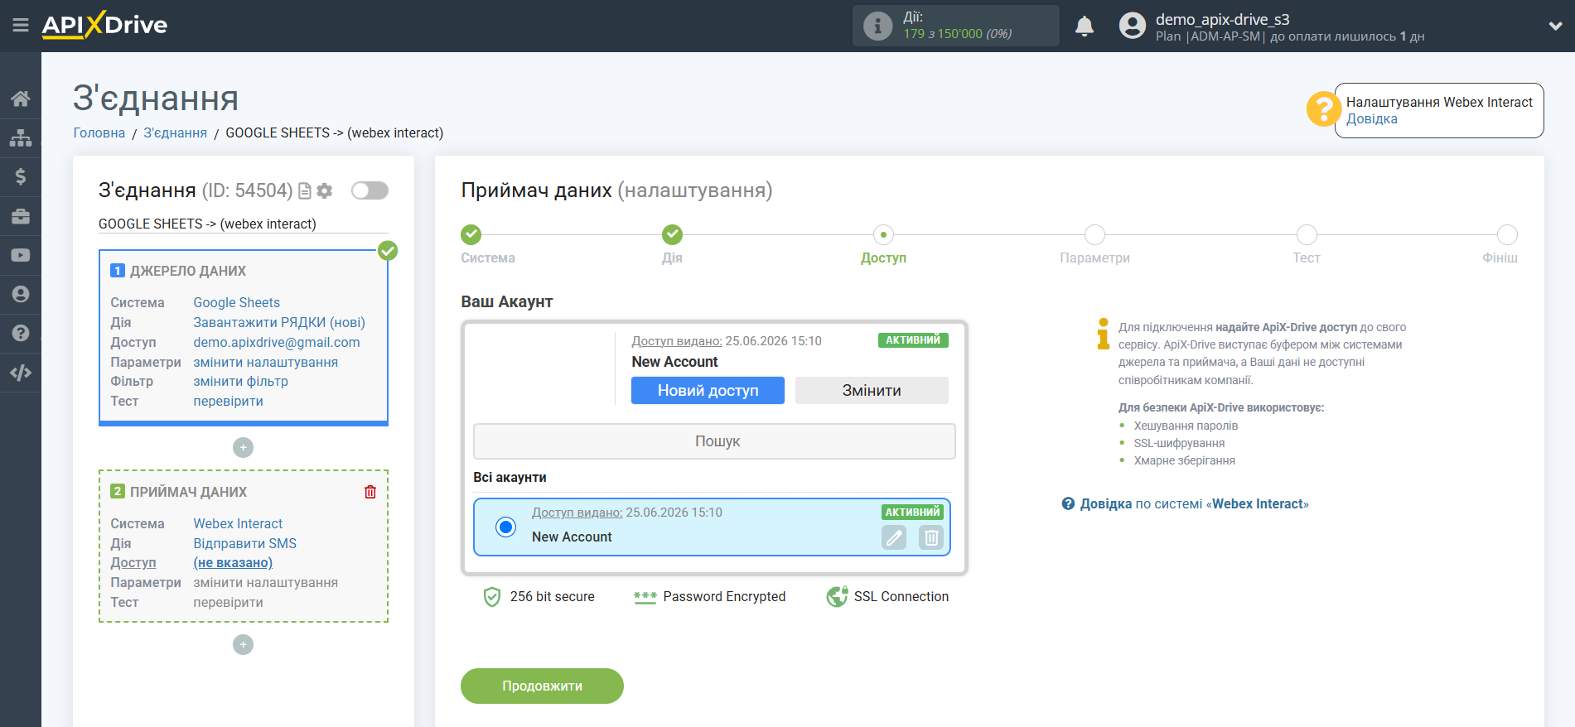The image size is (1575, 727).
Task: Click (не вказано) access link
Action: 233,562
